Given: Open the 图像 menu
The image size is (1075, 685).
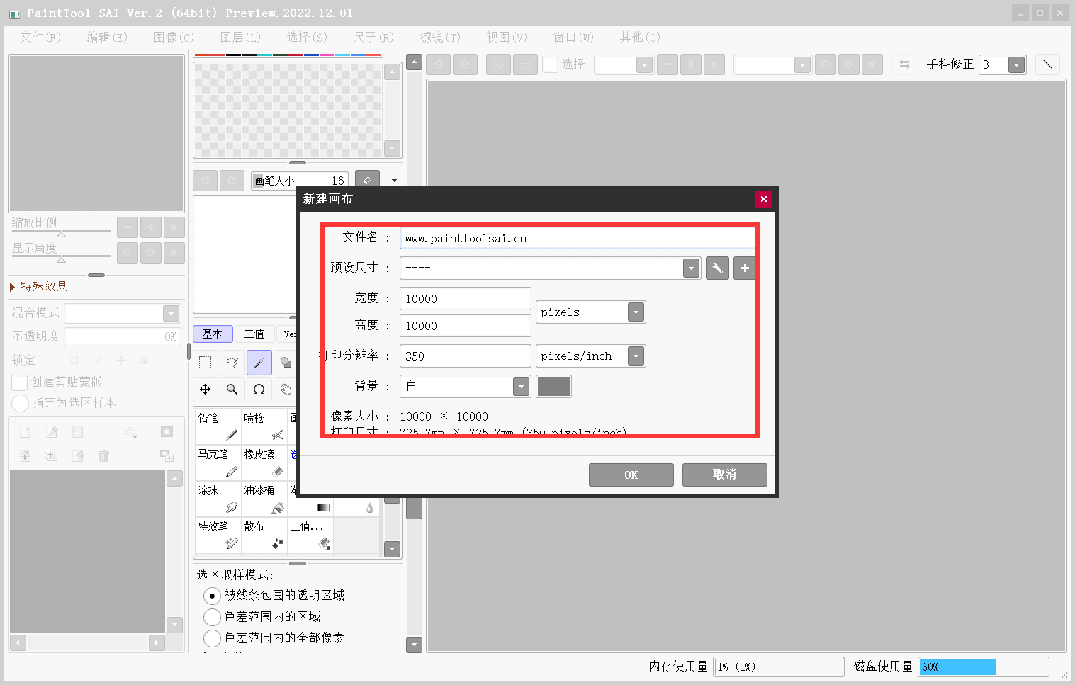Looking at the screenshot, I should point(174,37).
